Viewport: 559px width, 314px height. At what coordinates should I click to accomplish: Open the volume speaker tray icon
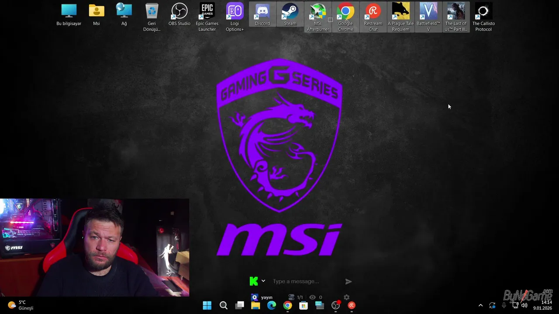click(524, 305)
